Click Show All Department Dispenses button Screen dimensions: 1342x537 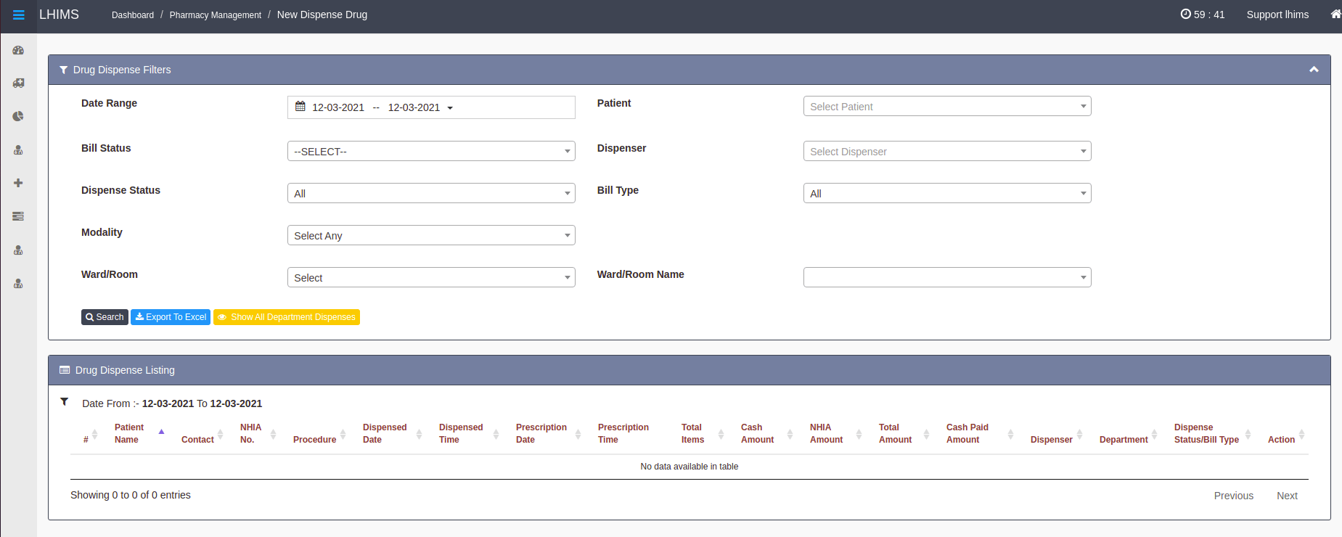click(287, 317)
